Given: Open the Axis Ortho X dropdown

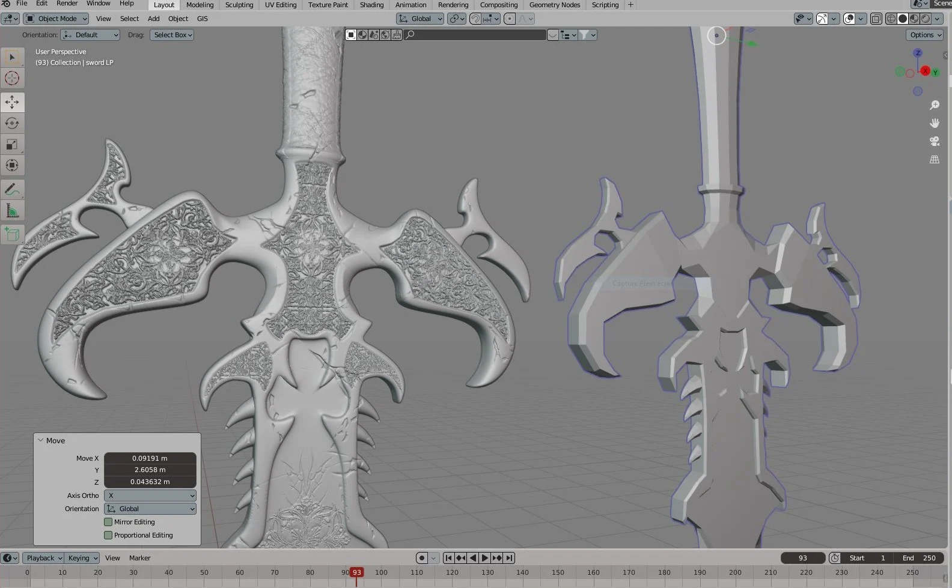Looking at the screenshot, I should [x=150, y=496].
